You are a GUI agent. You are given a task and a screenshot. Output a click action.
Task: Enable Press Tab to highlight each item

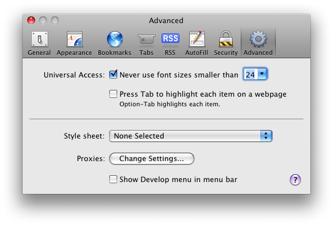[113, 94]
